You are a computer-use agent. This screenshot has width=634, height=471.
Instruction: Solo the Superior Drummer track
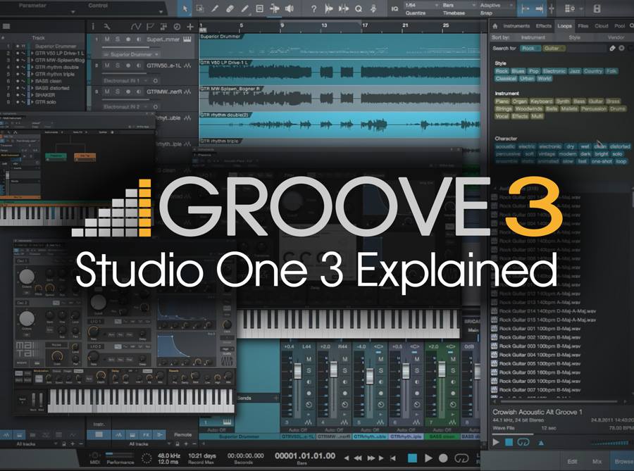click(118, 39)
